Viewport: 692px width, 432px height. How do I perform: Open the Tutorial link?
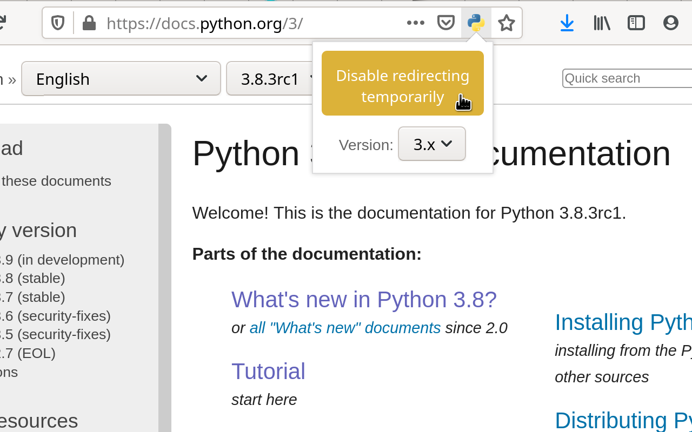(x=268, y=372)
